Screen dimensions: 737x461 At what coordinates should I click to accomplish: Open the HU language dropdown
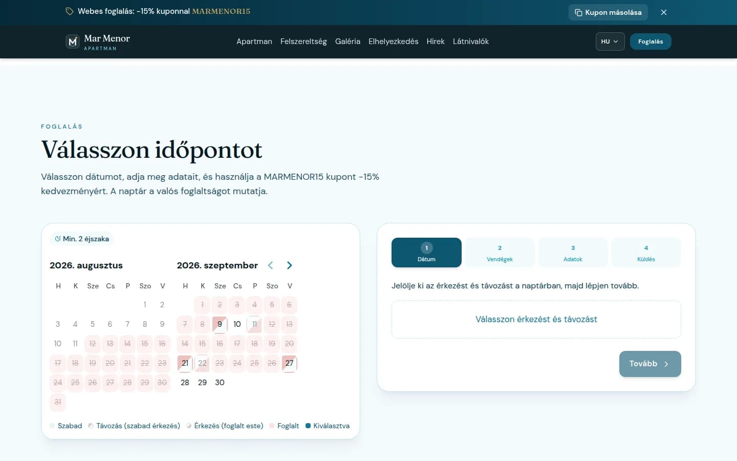click(610, 41)
